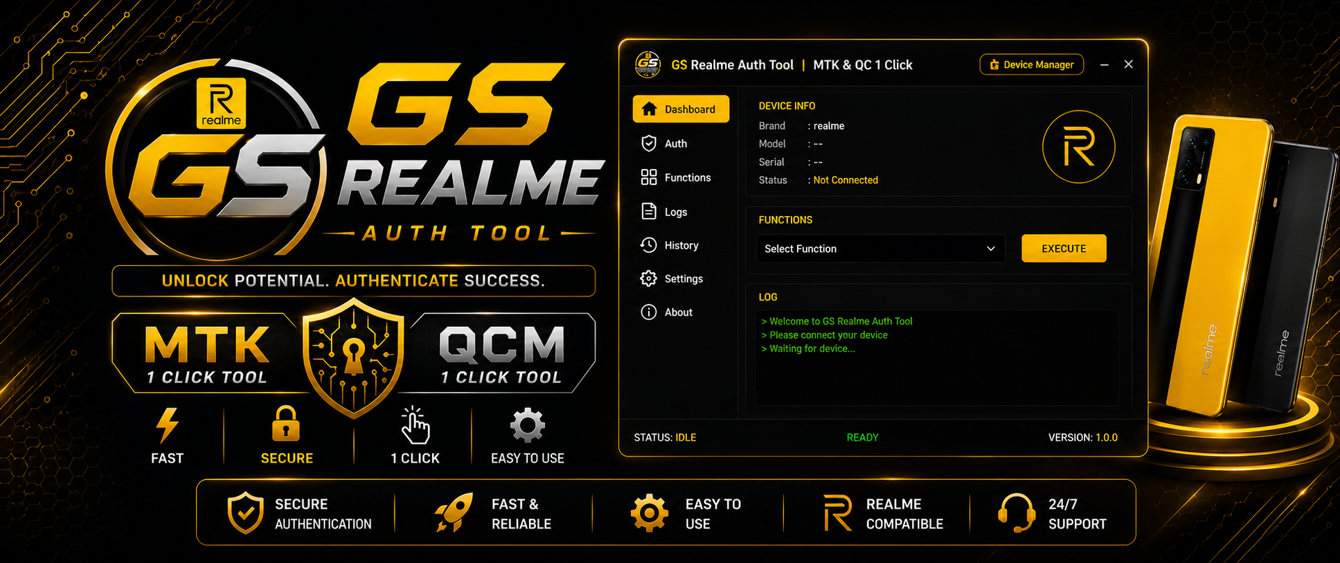The image size is (1340, 563).
Task: Click the Functions grid icon
Action: [649, 177]
